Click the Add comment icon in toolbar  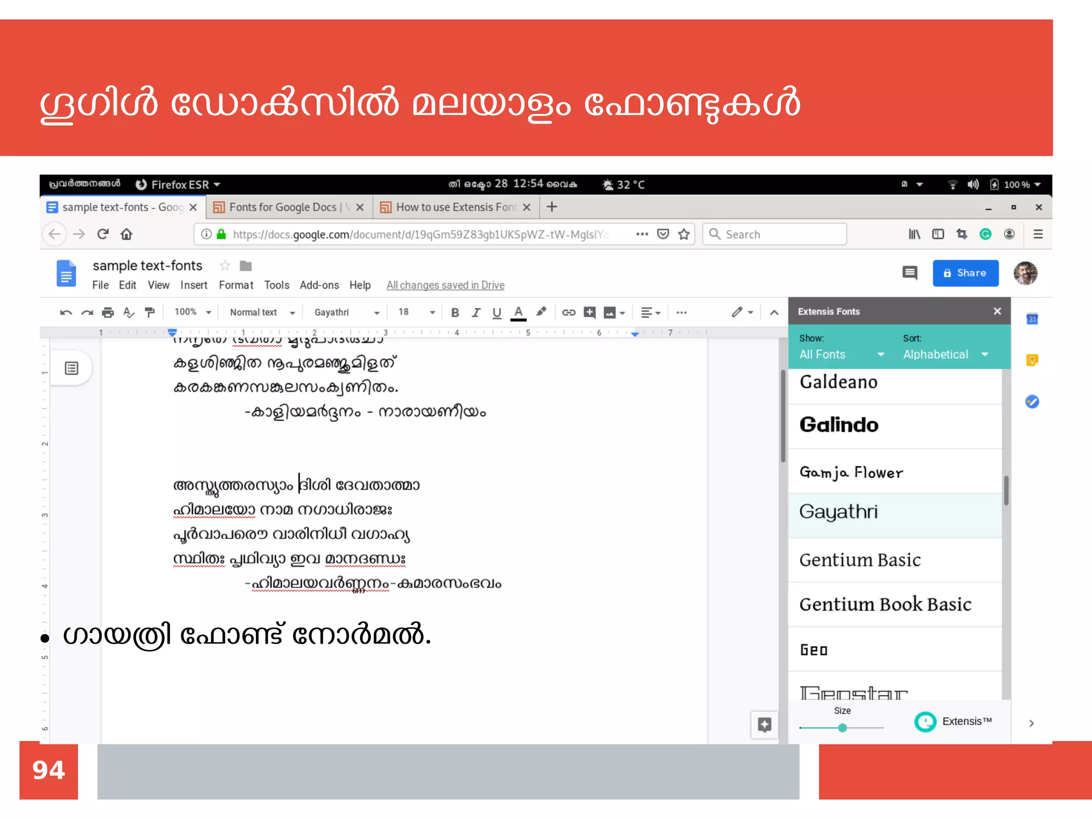pyautogui.click(x=589, y=312)
